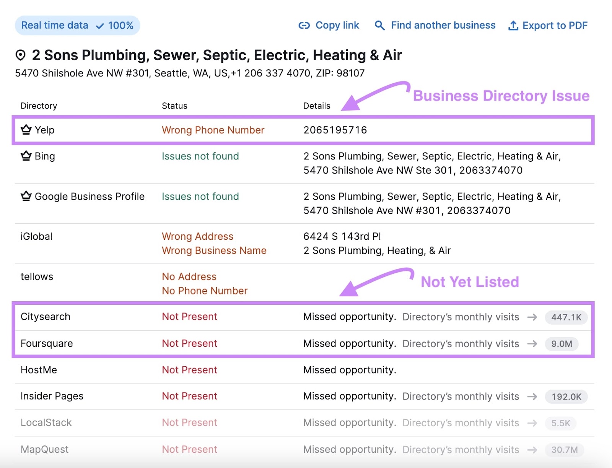The width and height of the screenshot is (612, 468).
Task: Click Export to PDF text
Action: 555,25
